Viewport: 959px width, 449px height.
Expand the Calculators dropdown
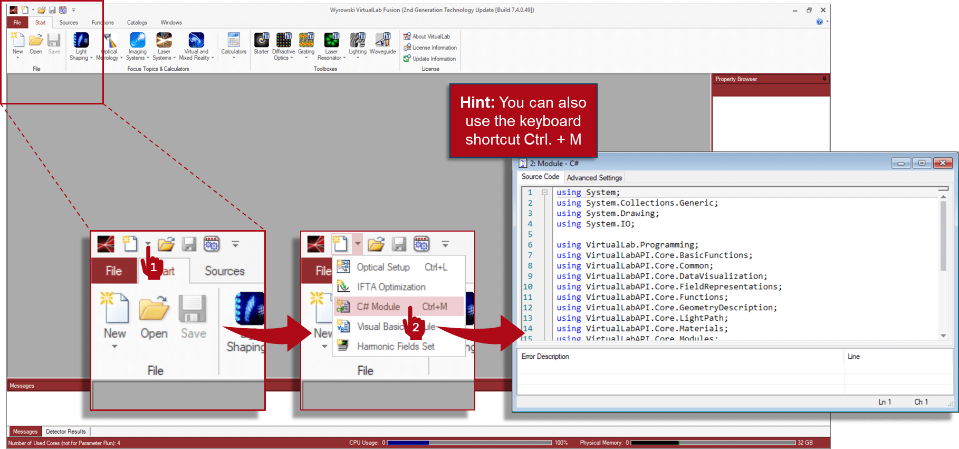tap(234, 57)
